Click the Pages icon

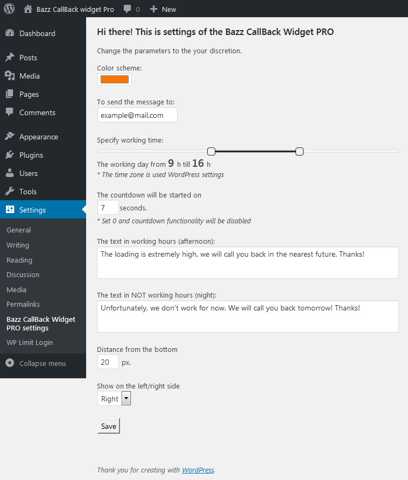tap(10, 94)
